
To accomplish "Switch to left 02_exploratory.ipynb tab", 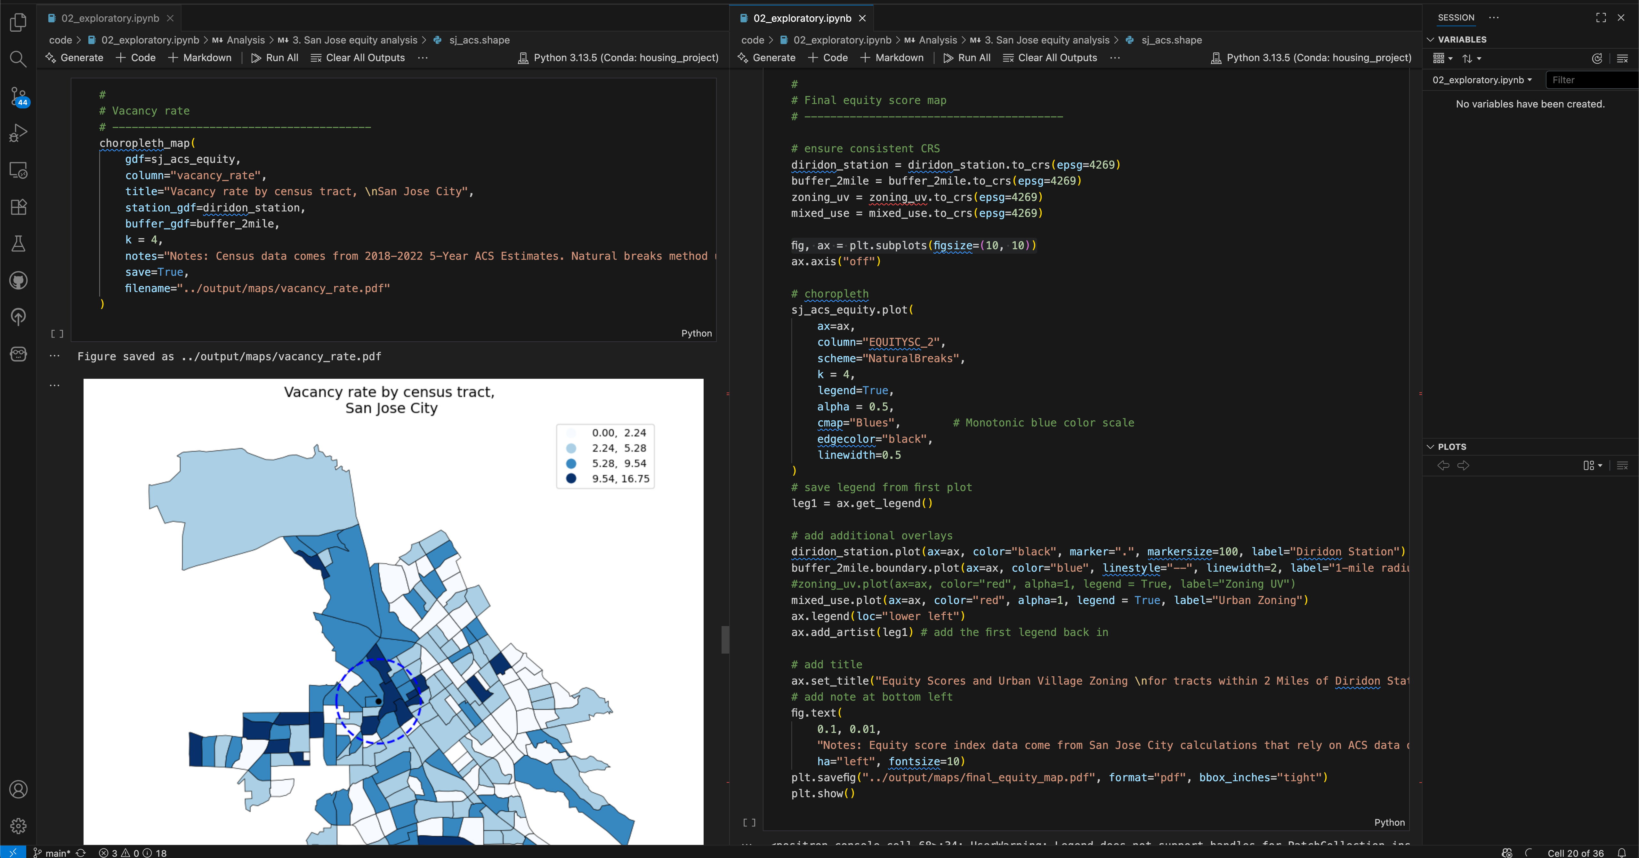I will [x=109, y=19].
